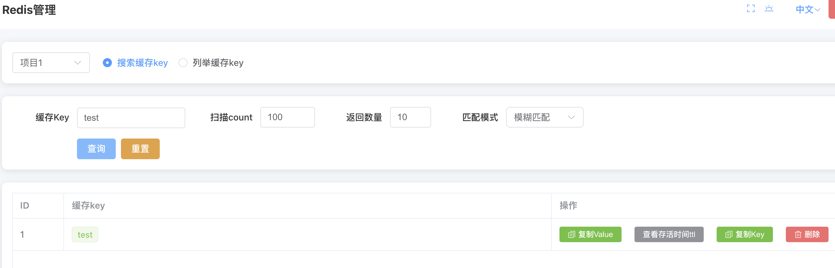Open the 模糊匹配 match mode dropdown

pos(545,117)
